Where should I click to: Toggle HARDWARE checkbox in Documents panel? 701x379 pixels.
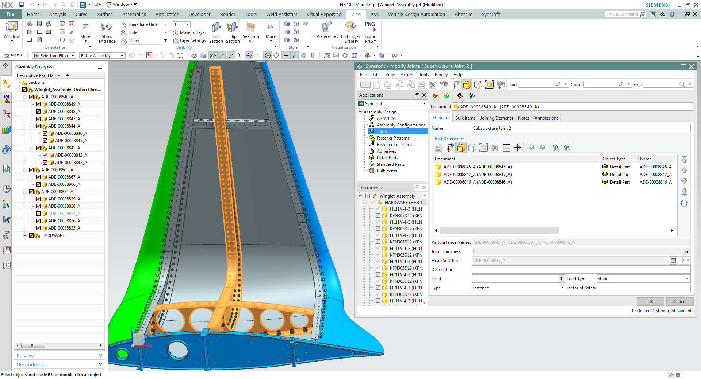373,202
